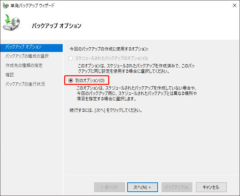The image size is (240, 196).
Task: Select the バックアップの進行状況 step
Action: point(25,84)
